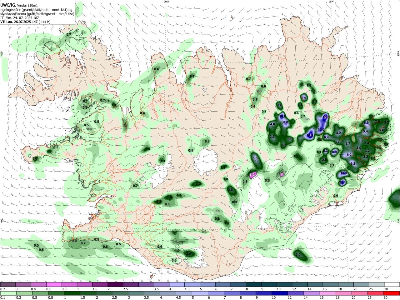Click the 4.2 precipitation value

click(x=338, y=133)
